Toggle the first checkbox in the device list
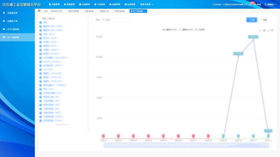 coord(40,23)
